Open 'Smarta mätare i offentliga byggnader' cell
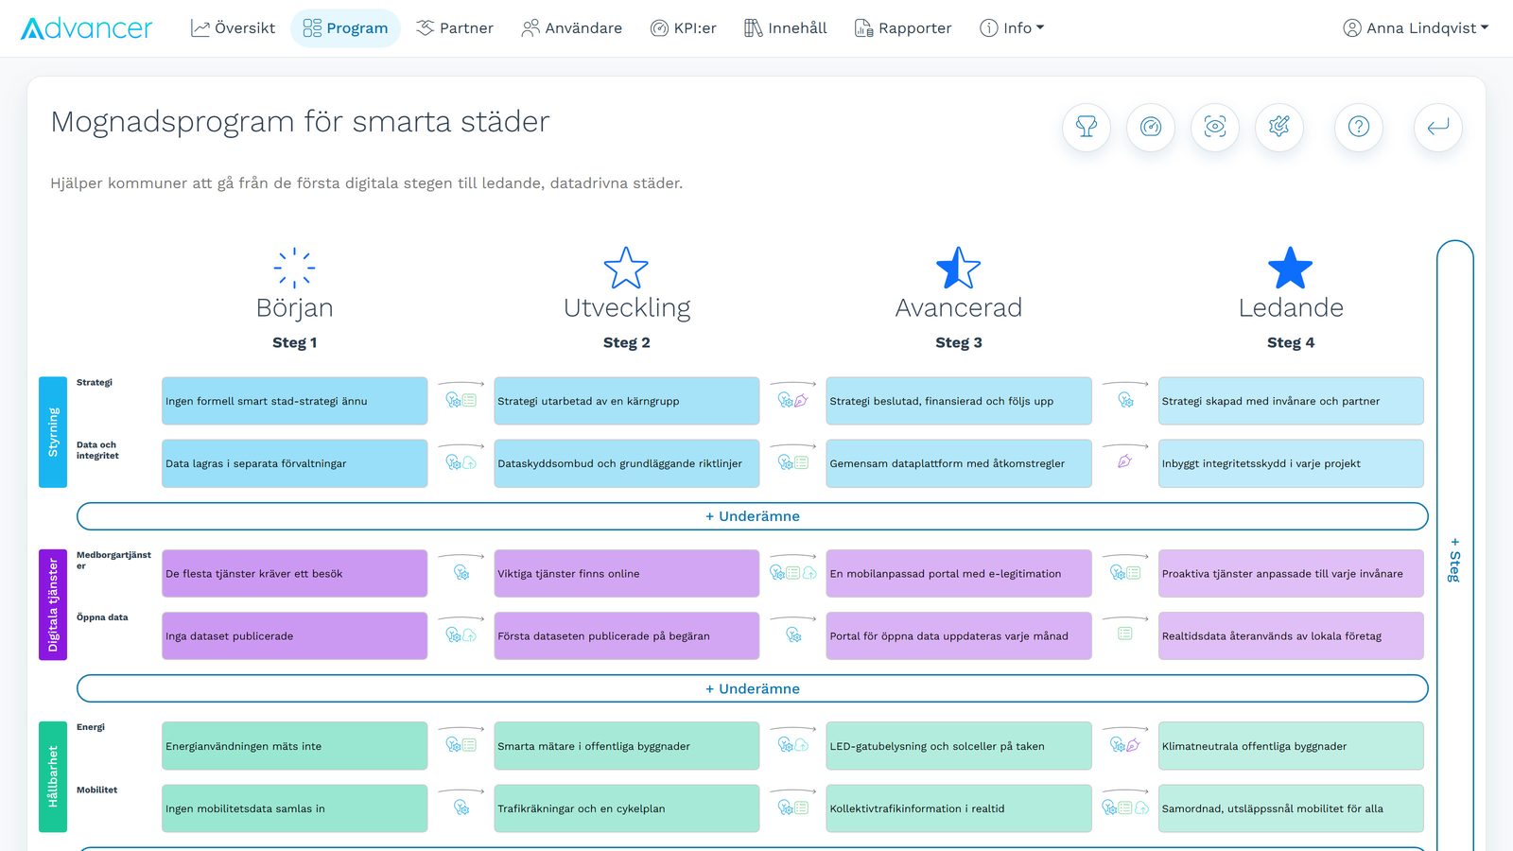 click(x=626, y=745)
